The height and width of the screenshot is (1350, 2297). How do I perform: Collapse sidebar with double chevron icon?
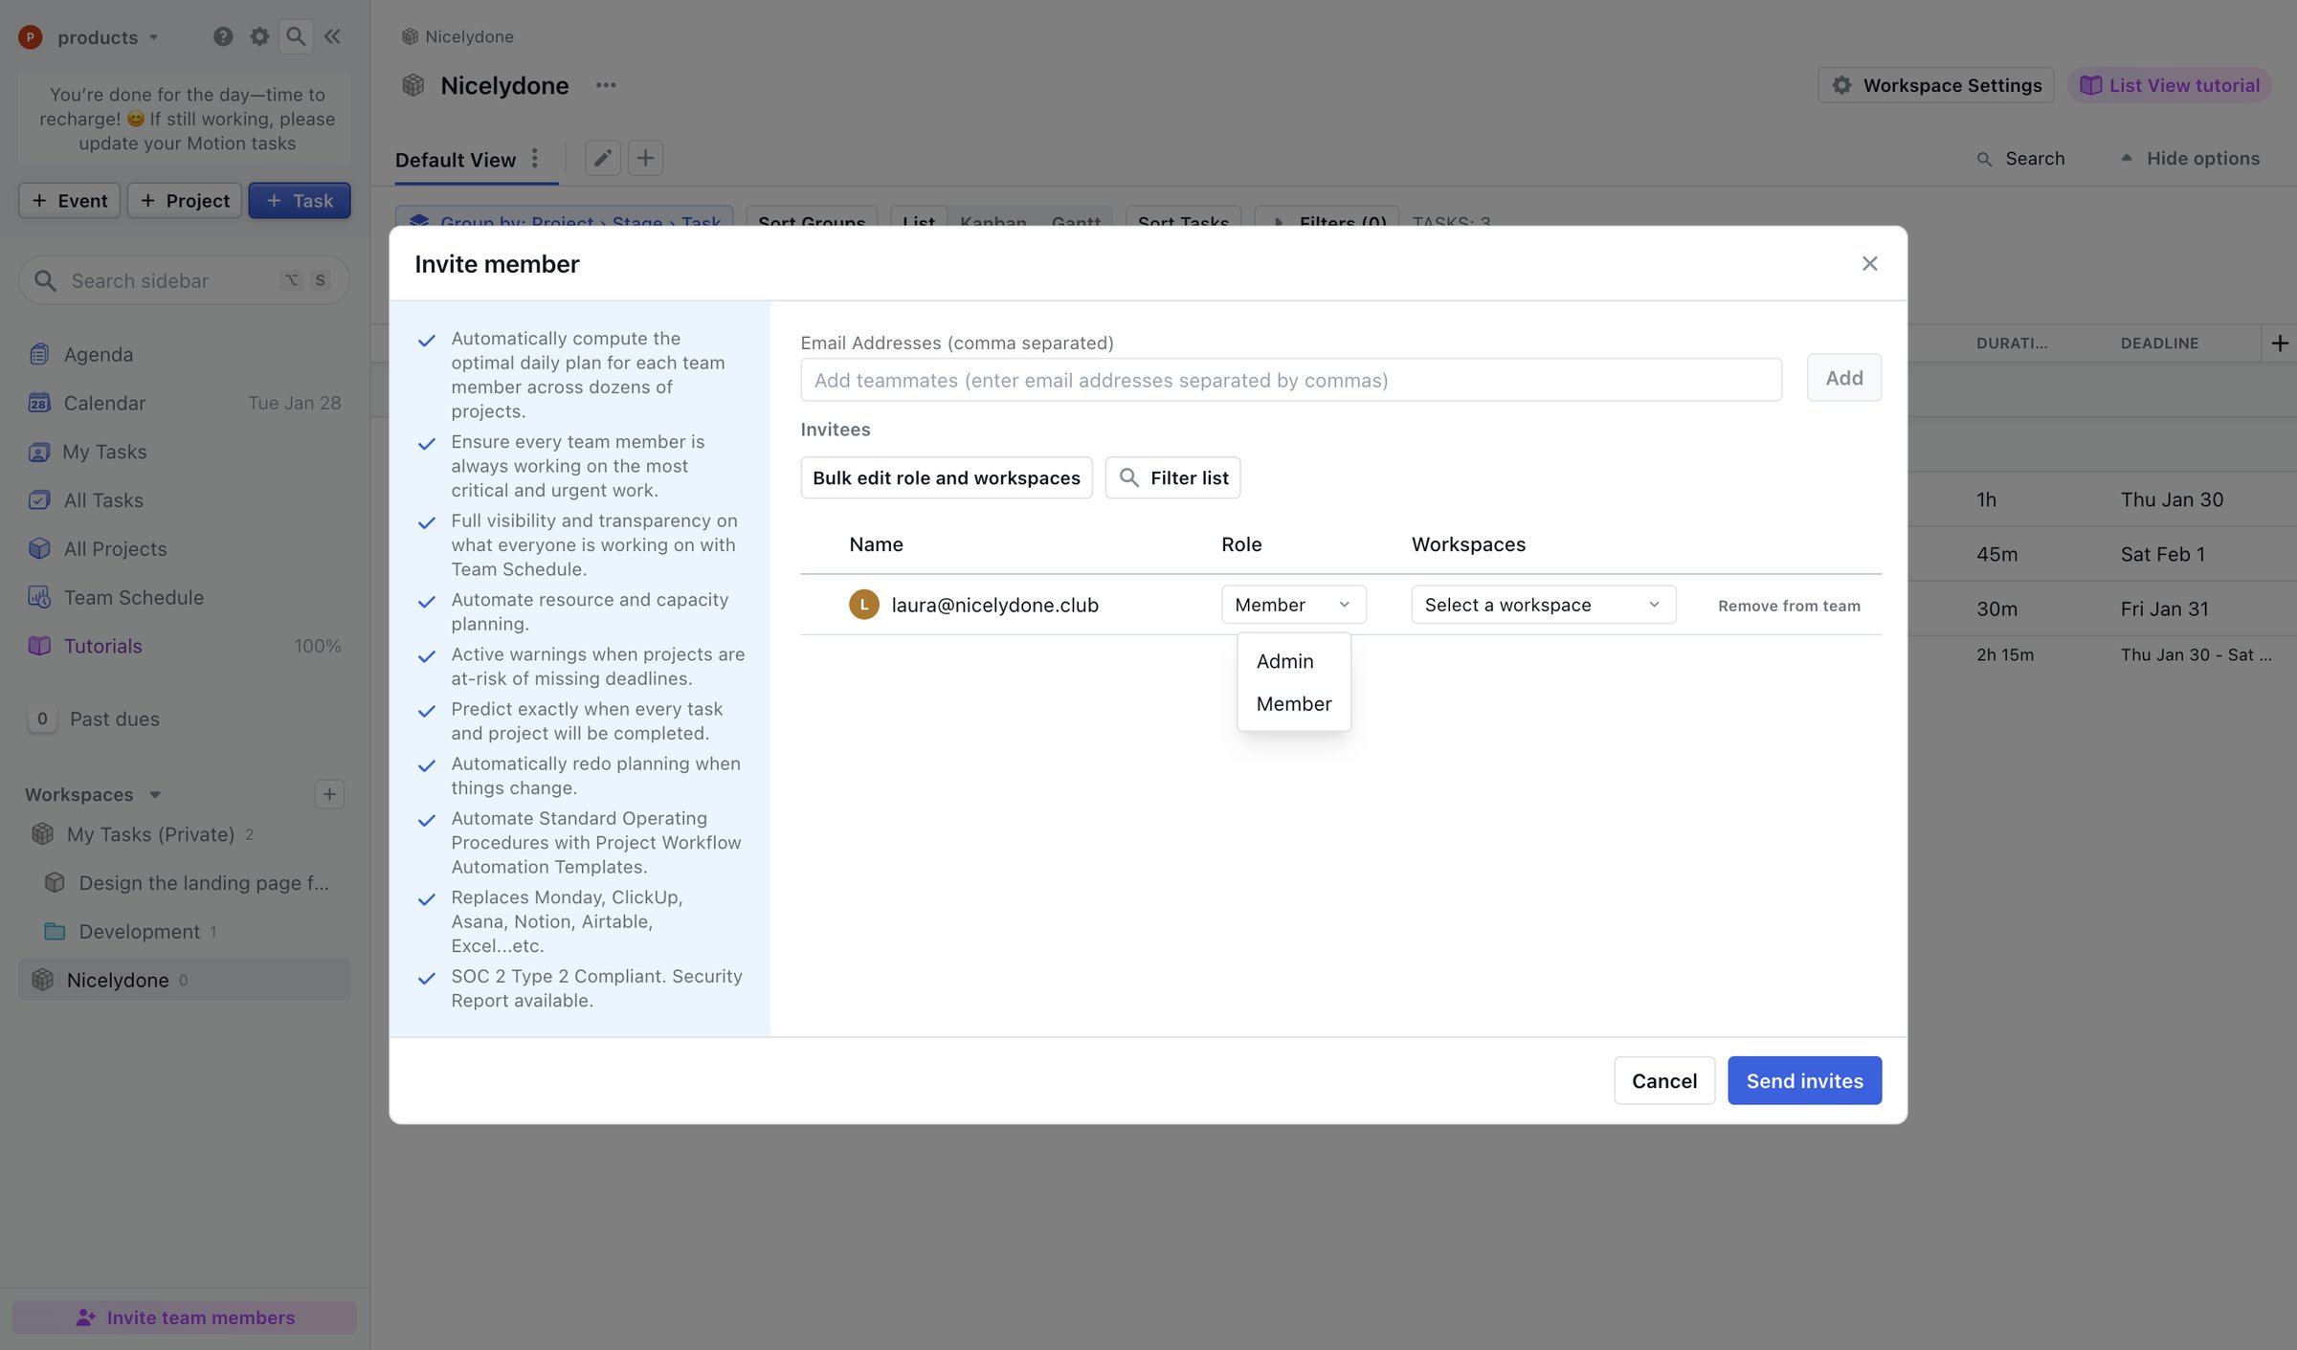point(332,36)
